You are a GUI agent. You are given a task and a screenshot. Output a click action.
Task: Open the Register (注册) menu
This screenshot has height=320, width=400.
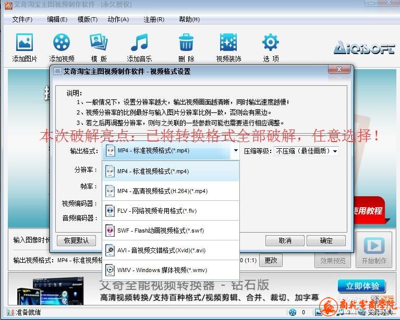(x=154, y=19)
